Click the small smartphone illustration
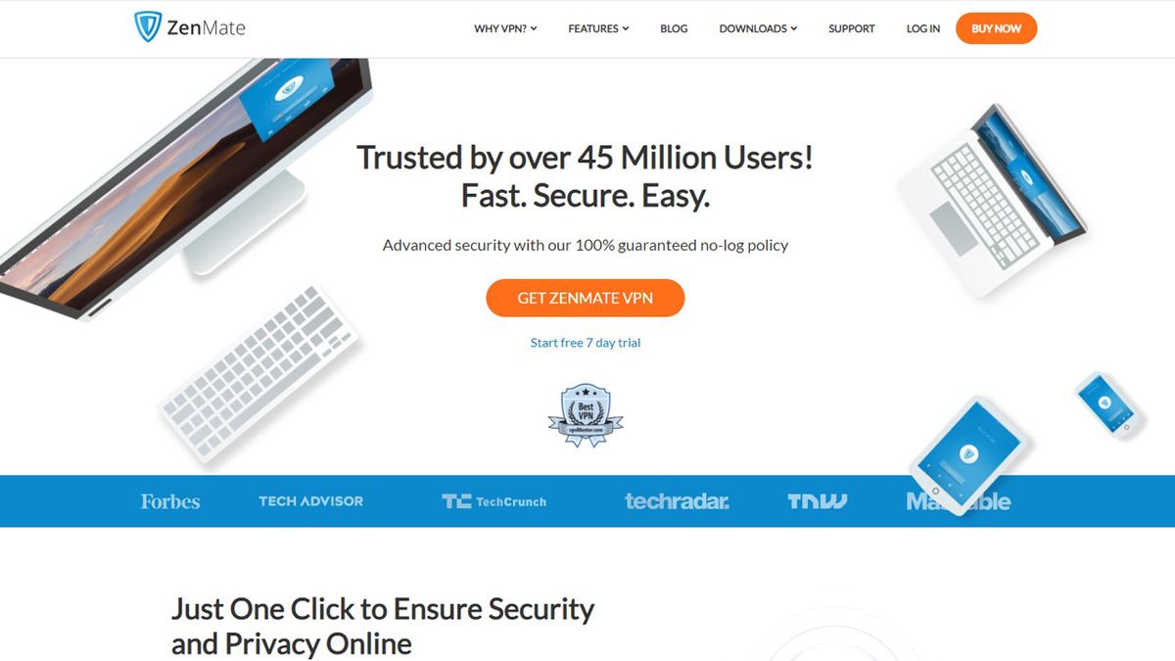This screenshot has height=661, width=1175. coord(1105,402)
